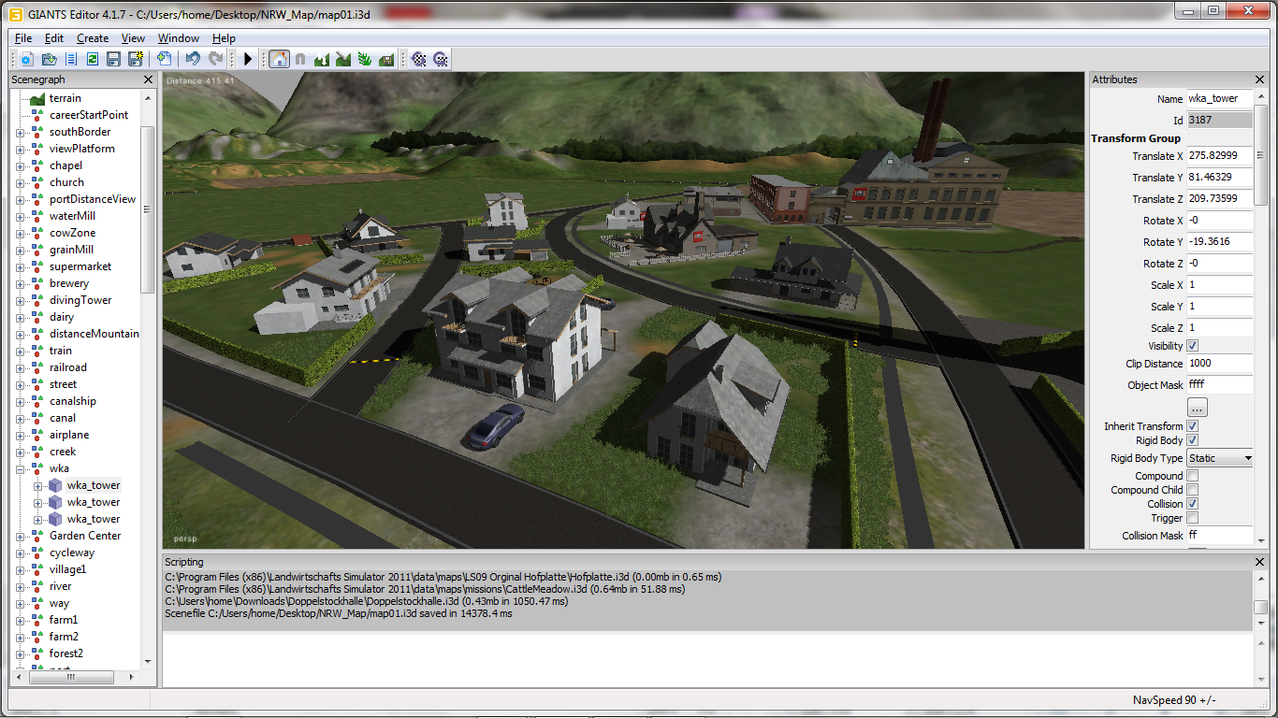
Task: Click the ellipsis button under Object Mask
Action: tap(1197, 408)
